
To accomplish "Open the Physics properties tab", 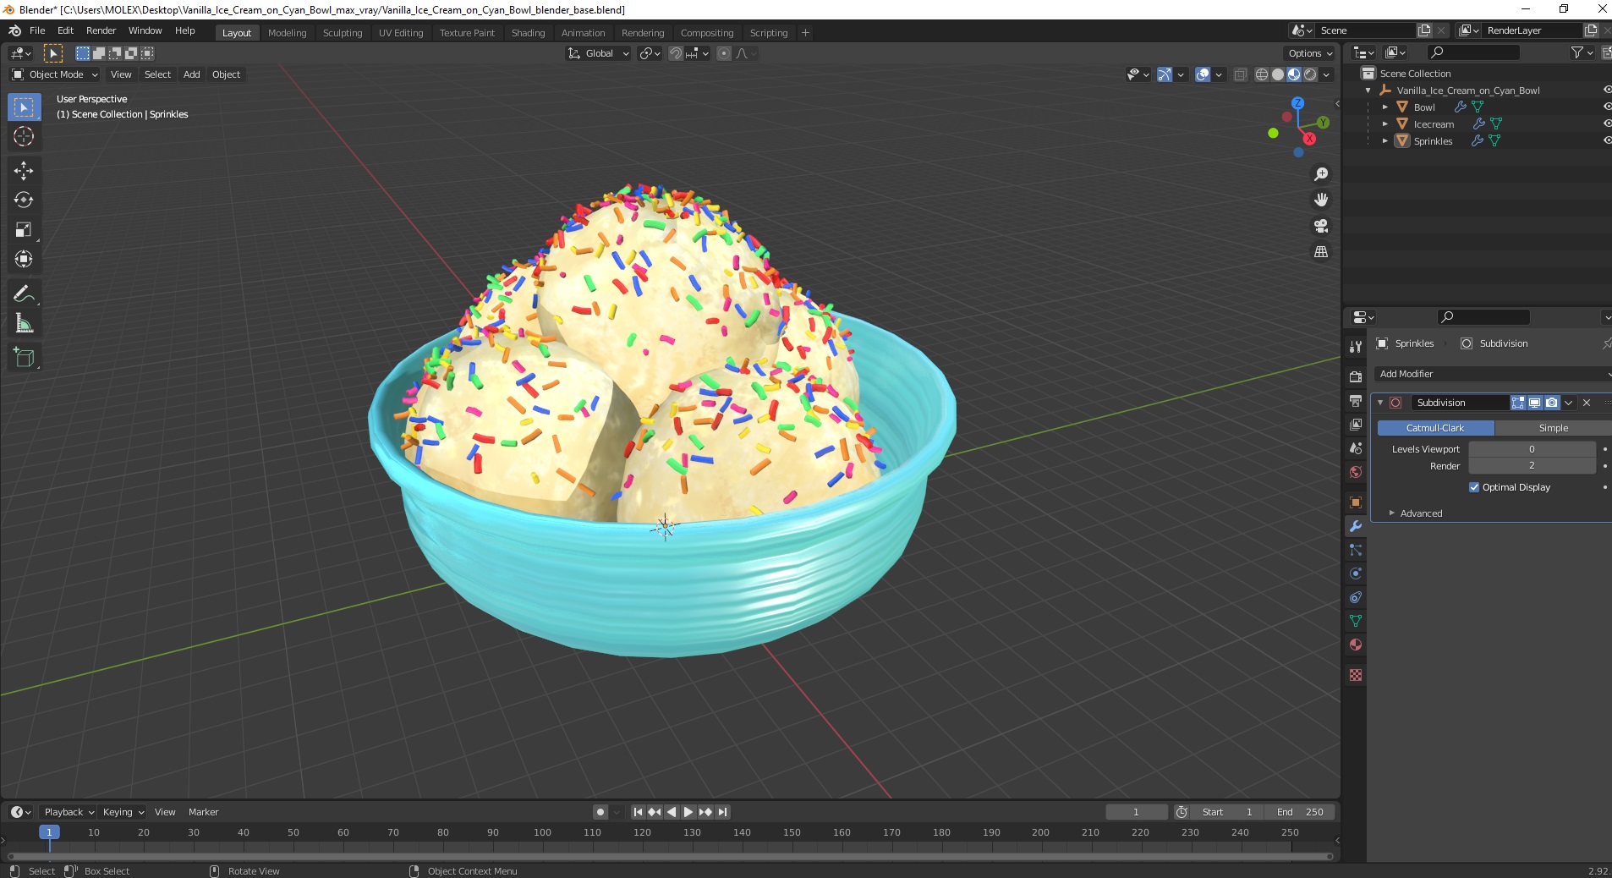I will pos(1356,573).
